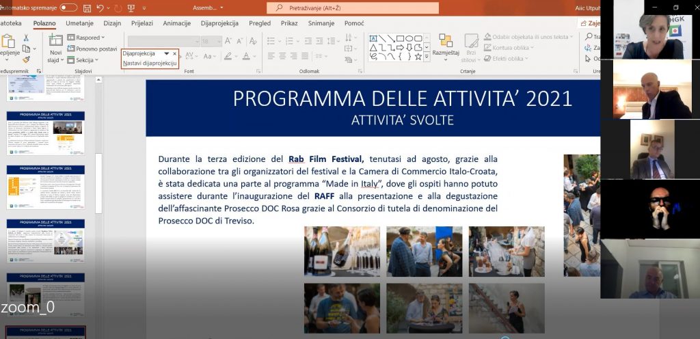Click the Cut scissors icon
Image resolution: width=700 pixels, height=339 pixels.
(x=26, y=38)
